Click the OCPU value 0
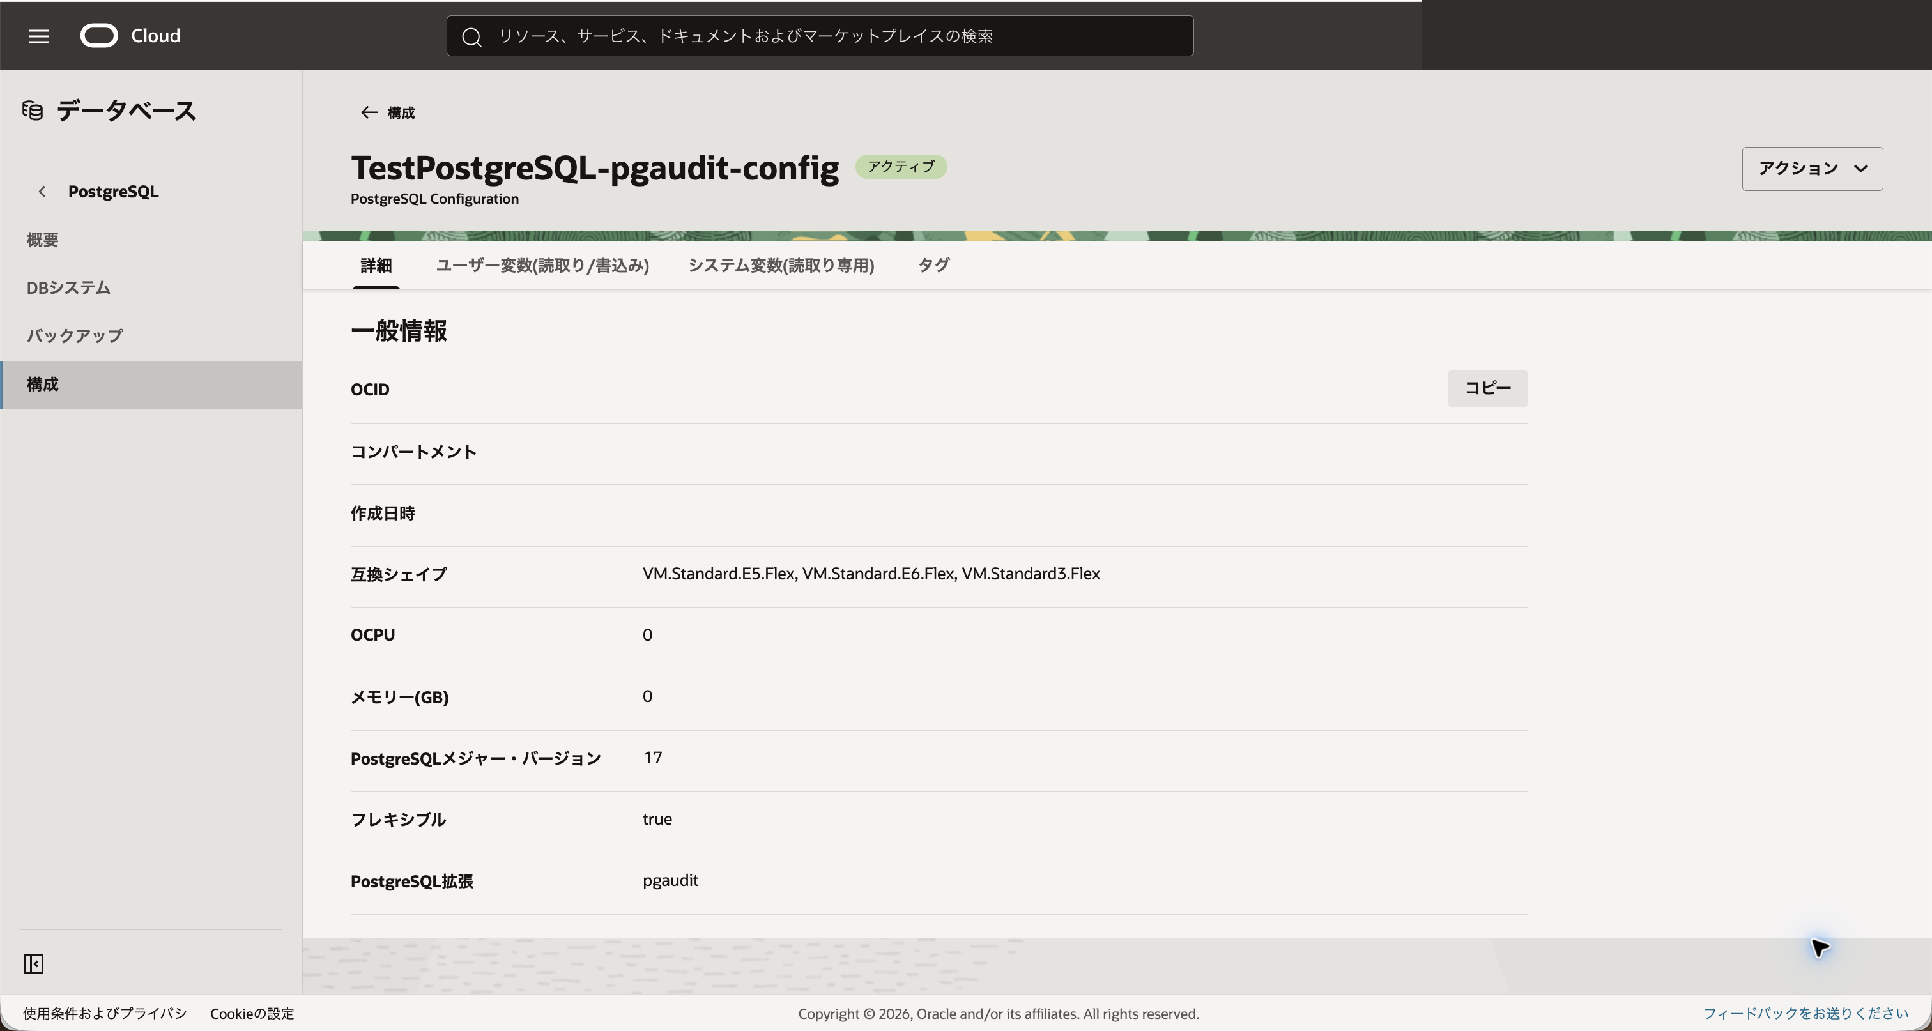This screenshot has width=1932, height=1031. pos(647,635)
